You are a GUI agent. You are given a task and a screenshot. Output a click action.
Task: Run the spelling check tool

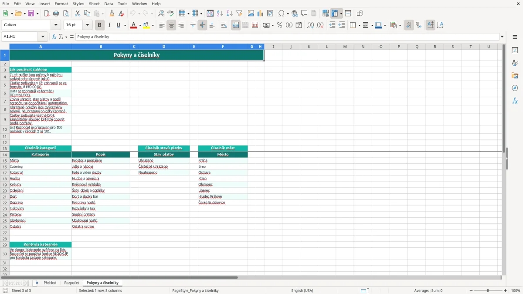point(171,14)
